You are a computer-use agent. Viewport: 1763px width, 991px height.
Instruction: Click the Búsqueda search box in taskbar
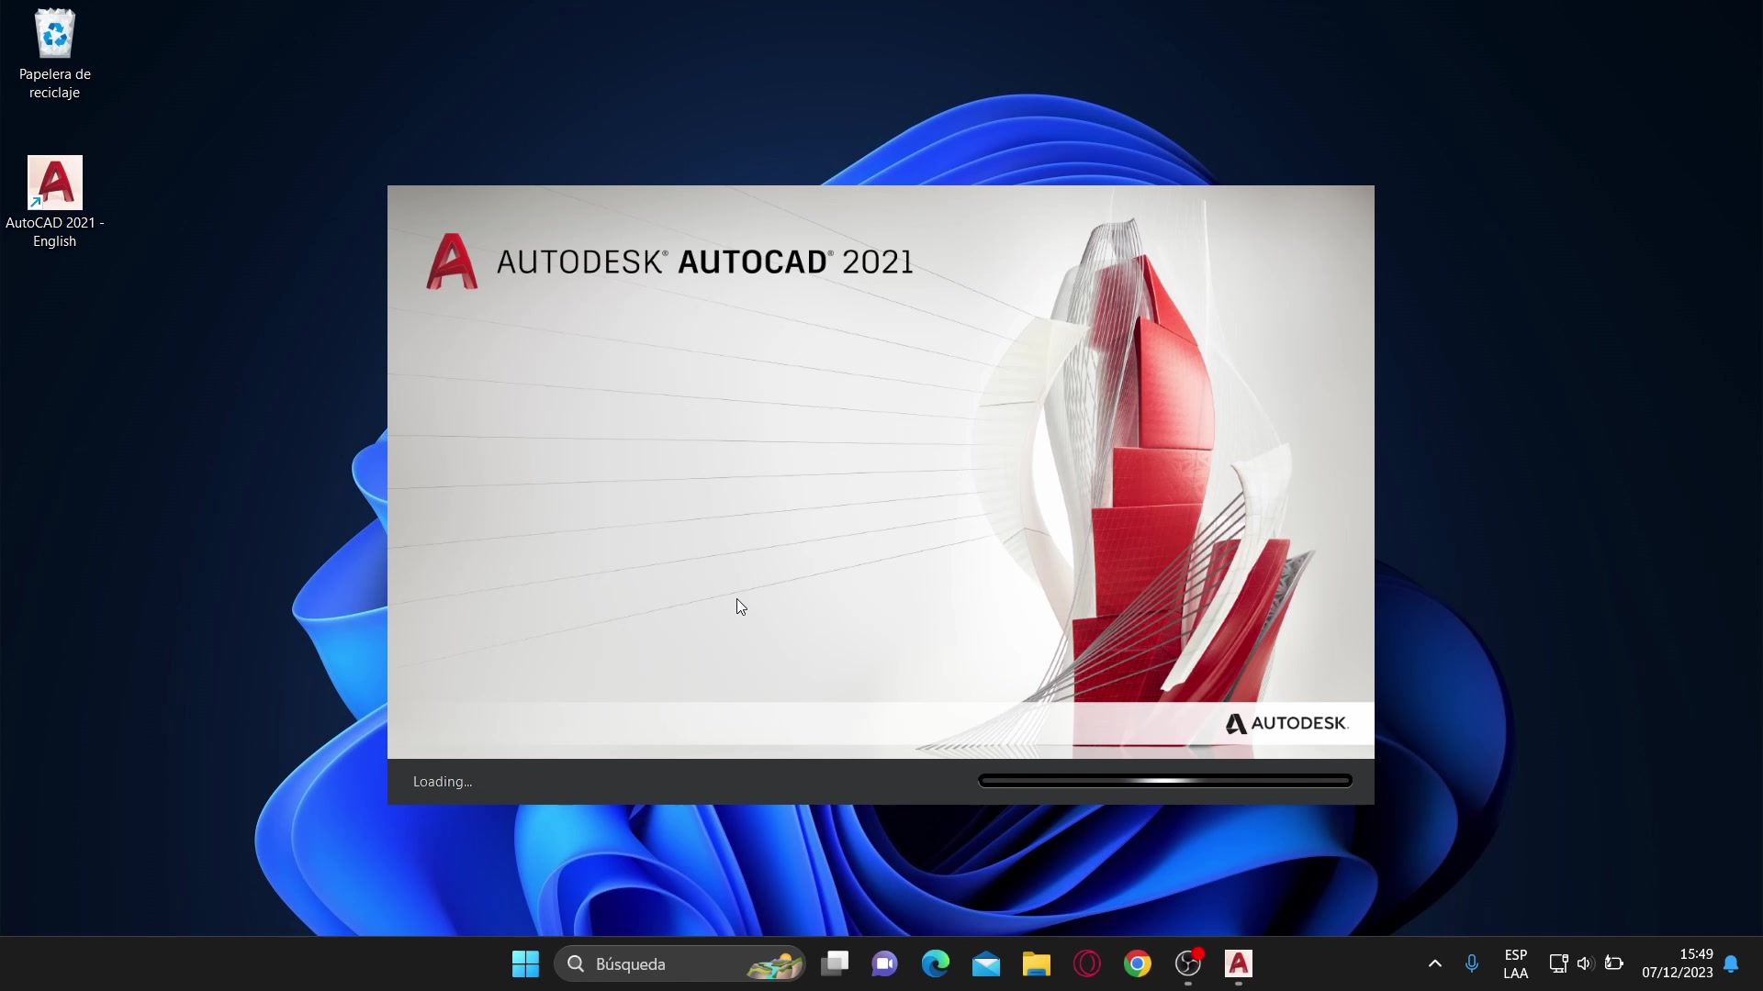point(679,963)
